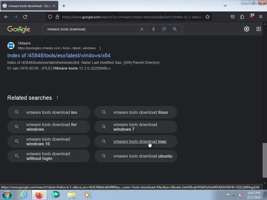Open the extensions puzzle menu
267x200 pixels.
pos(242,17)
